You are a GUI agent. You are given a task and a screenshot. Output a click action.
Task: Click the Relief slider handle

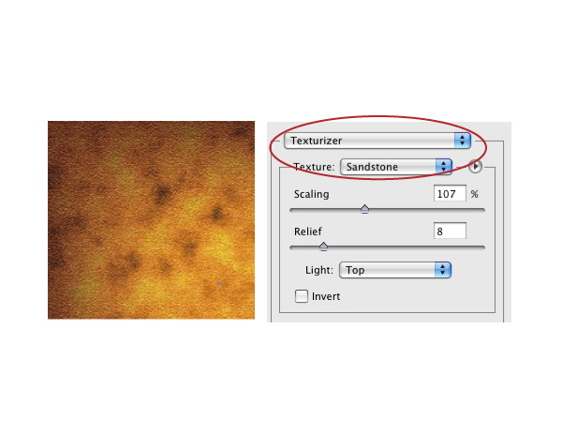323,247
